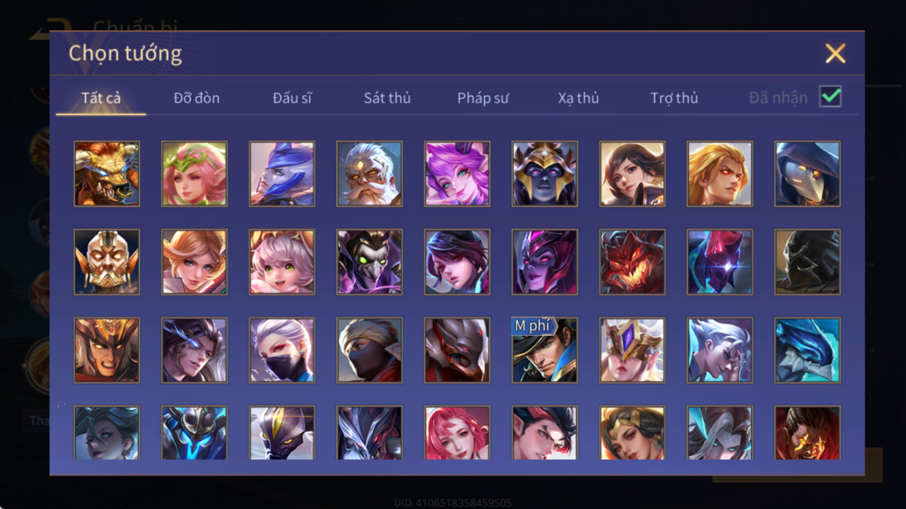
Task: Close the Chọn tướng dialog
Action: [835, 54]
